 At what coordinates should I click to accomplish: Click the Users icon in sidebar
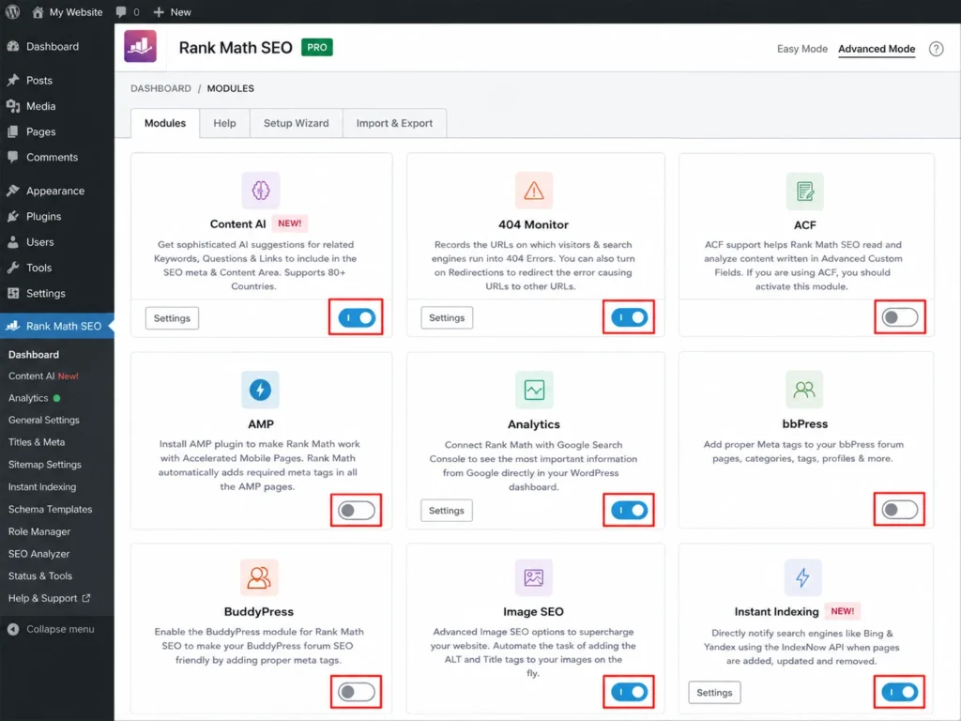pyautogui.click(x=13, y=242)
